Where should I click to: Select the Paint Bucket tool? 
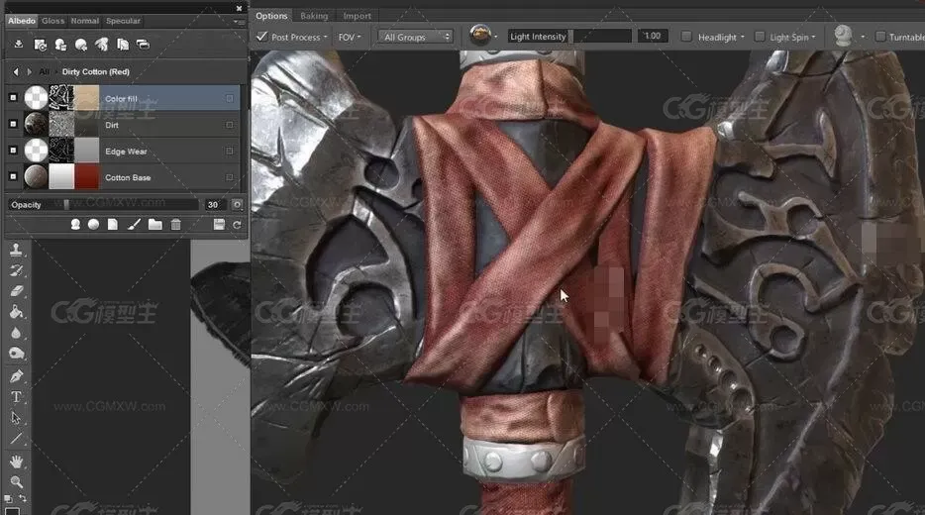[16, 312]
